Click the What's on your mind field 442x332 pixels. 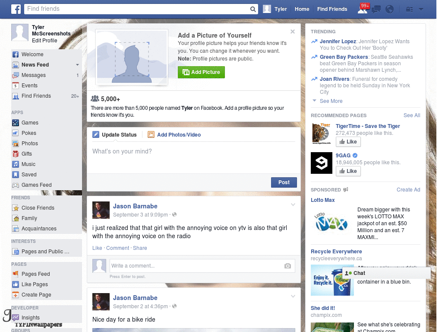coord(194,158)
